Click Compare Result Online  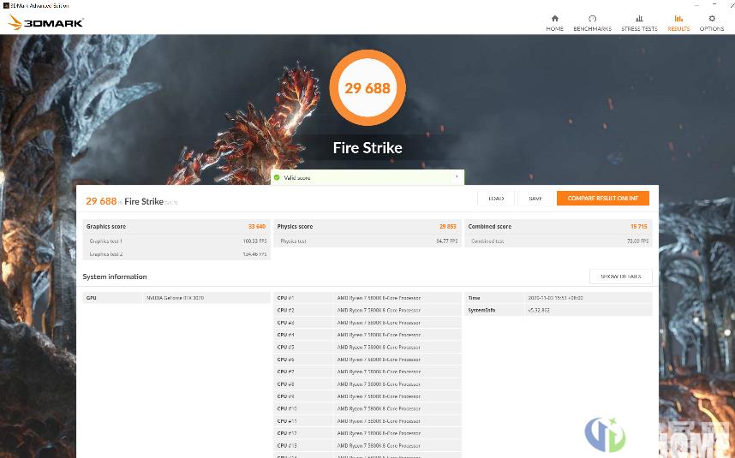[602, 199]
